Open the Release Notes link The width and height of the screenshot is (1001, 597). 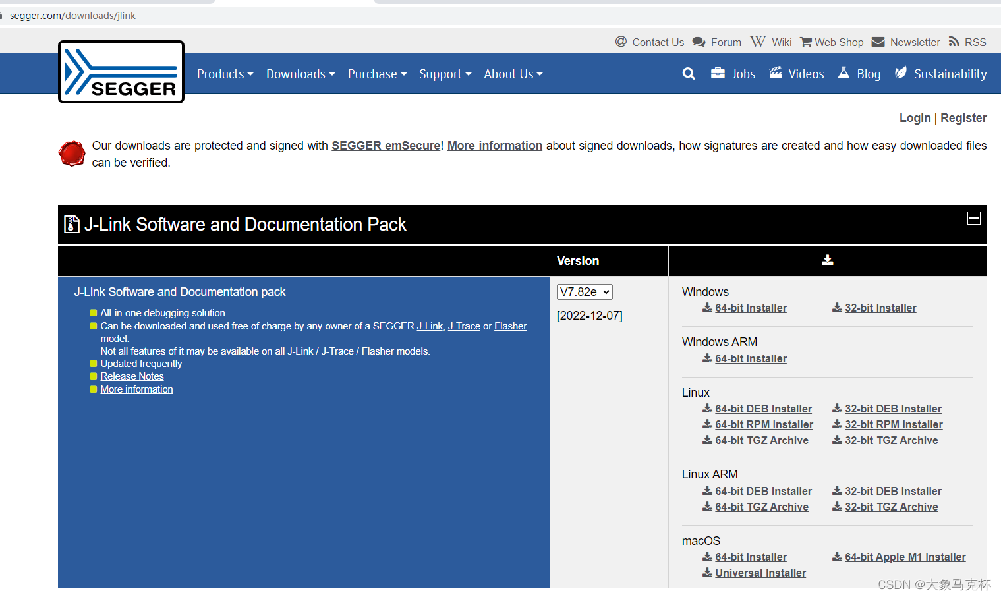point(132,376)
